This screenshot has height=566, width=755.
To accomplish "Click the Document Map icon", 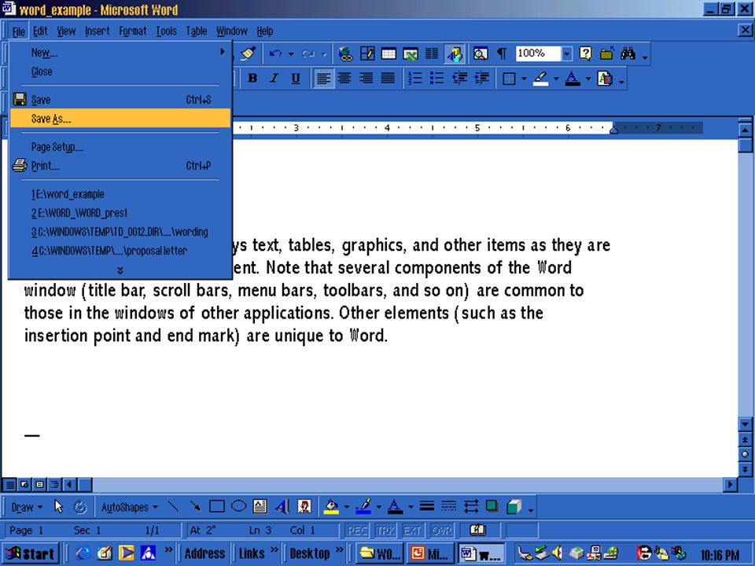I will (x=480, y=53).
